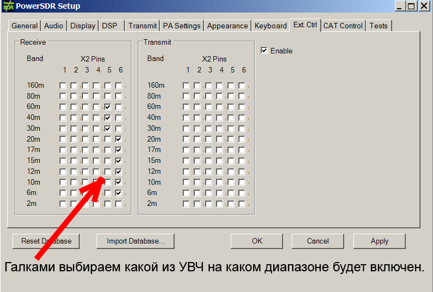
Task: Switch to the Appearance tab
Action: 227,26
